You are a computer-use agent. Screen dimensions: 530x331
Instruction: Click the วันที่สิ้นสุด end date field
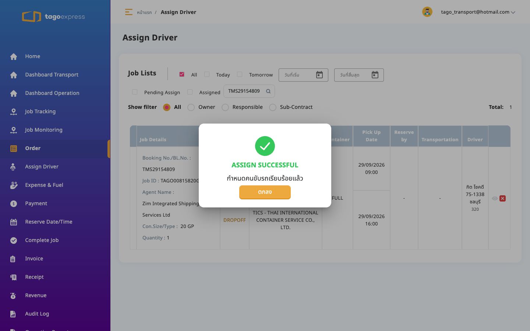359,75
